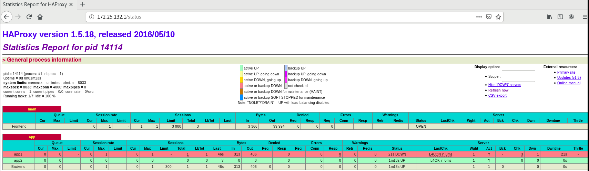Click the Dwntme column header in main table
This screenshot has width=589, height=171.
pyautogui.click(x=553, y=120)
